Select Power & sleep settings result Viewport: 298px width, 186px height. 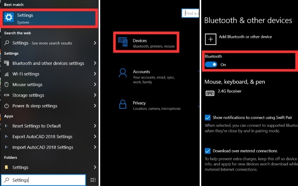click(x=50, y=106)
